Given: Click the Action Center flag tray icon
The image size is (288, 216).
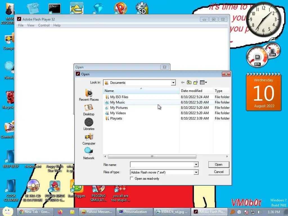Looking at the screenshot, I should coord(246,212).
